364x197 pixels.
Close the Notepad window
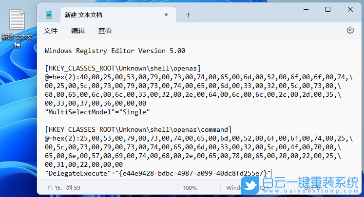pyautogui.click(x=350, y=10)
